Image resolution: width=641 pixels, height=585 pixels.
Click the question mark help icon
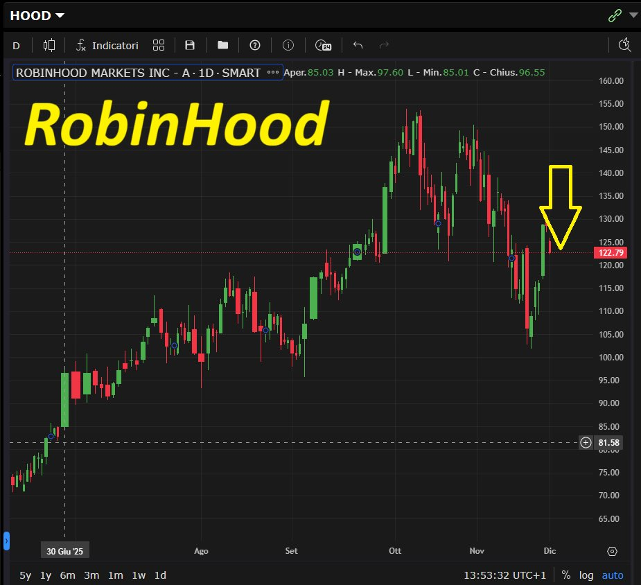pyautogui.click(x=255, y=45)
